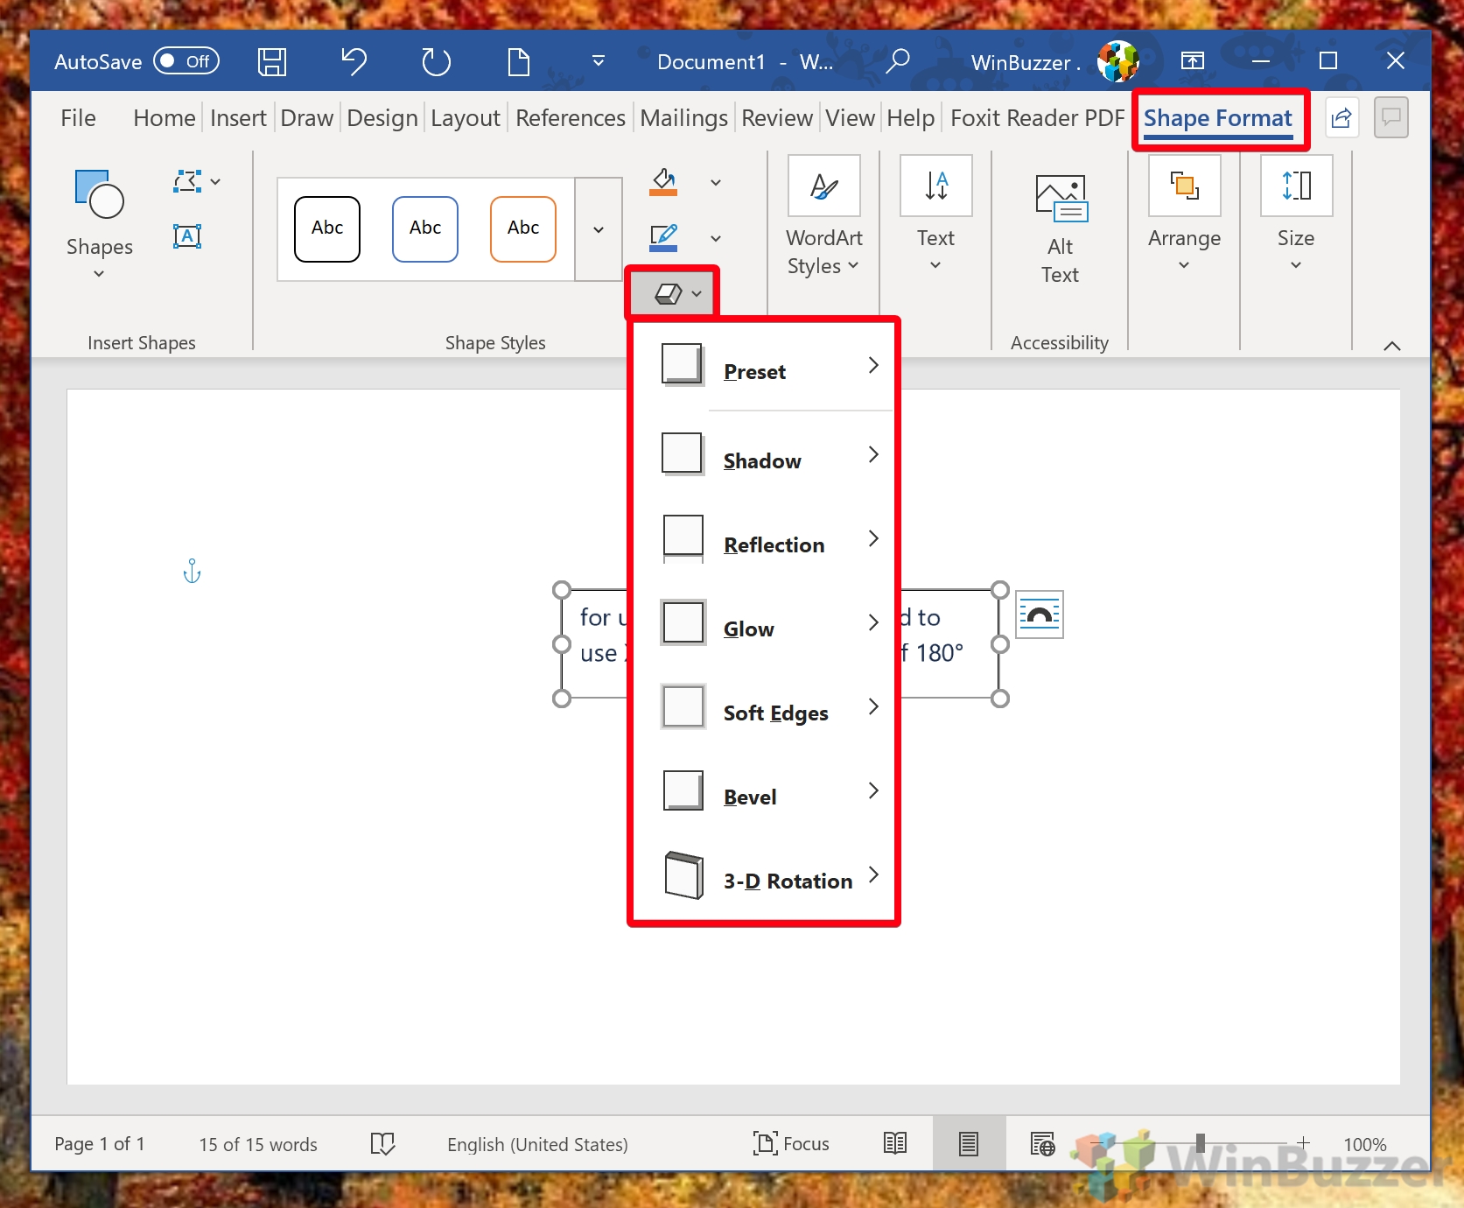Click the Comments icon button
The height and width of the screenshot is (1208, 1464).
pos(1391,118)
